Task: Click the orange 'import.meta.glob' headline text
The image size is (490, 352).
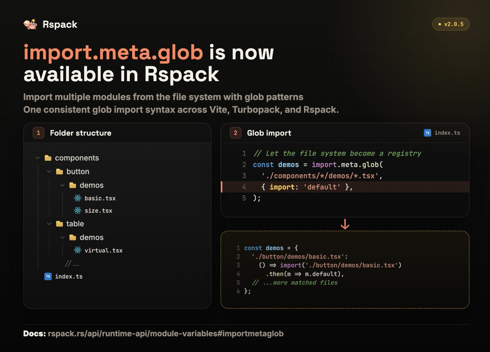Action: (x=114, y=54)
